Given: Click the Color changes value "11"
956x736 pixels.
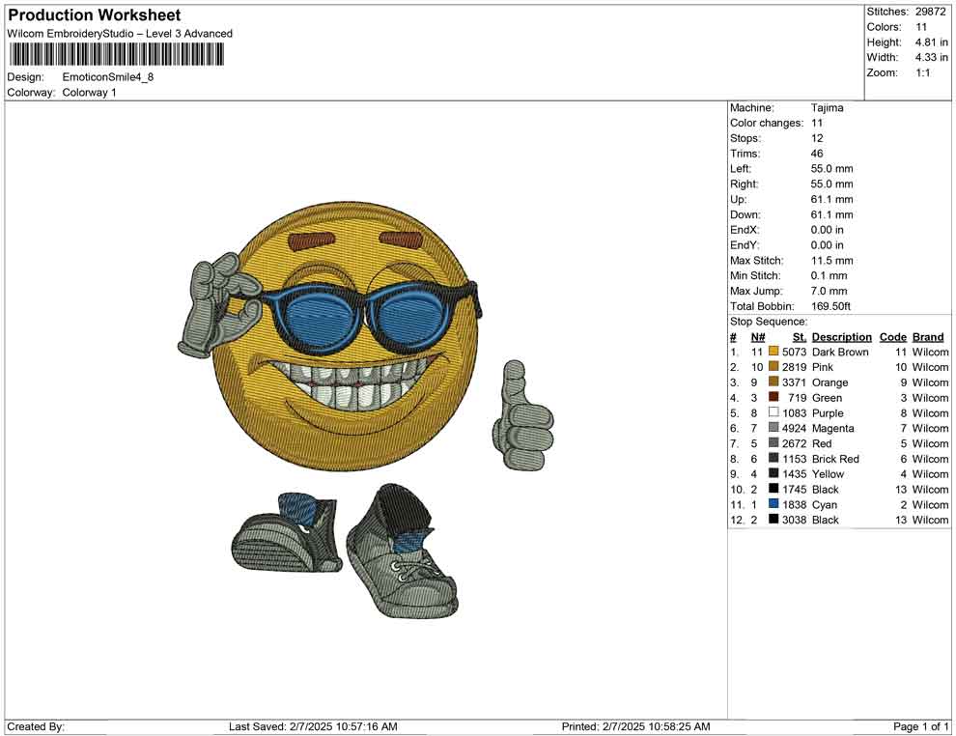Looking at the screenshot, I should click(x=817, y=124).
